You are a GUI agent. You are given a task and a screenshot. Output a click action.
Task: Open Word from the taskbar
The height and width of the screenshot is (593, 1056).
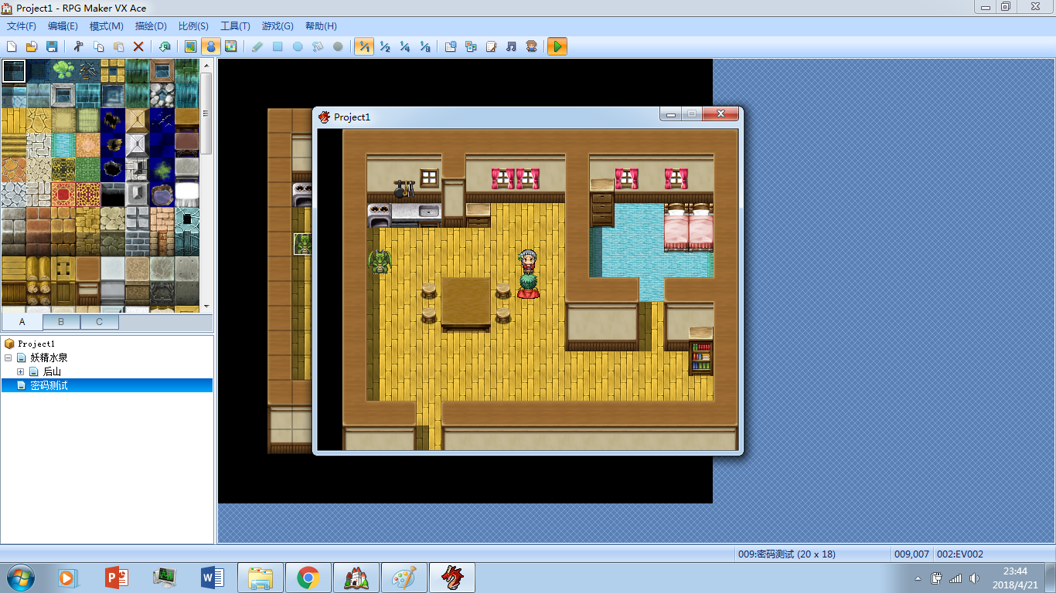pyautogui.click(x=213, y=578)
